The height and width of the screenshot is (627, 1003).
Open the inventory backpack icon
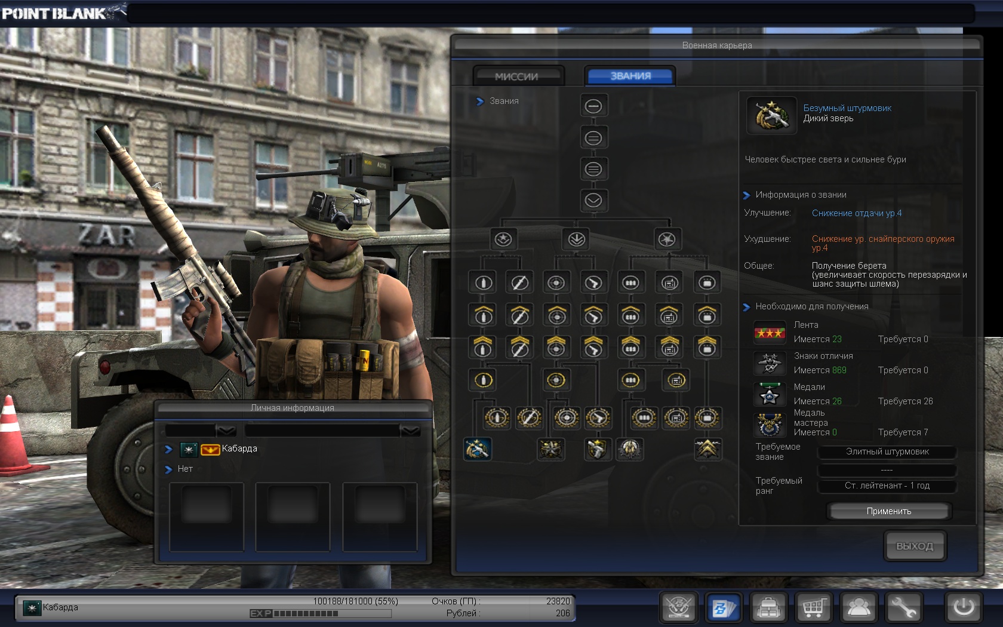[768, 608]
